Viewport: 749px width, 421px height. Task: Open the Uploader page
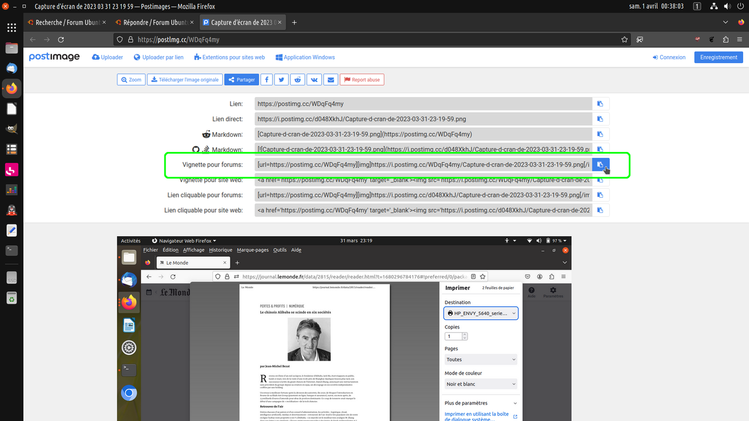[x=108, y=57]
